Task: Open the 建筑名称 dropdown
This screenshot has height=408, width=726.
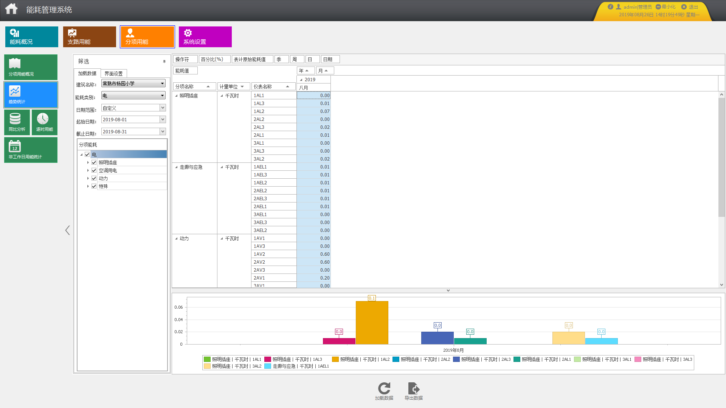Action: click(x=162, y=83)
